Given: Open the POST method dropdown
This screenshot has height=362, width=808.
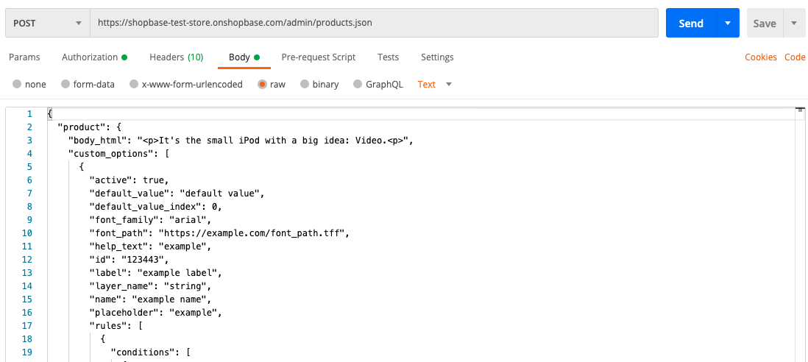Looking at the screenshot, I should tap(47, 23).
